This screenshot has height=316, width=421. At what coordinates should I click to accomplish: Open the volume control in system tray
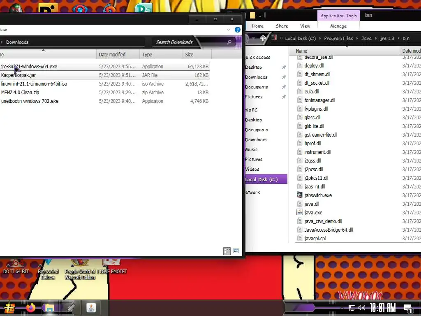coord(362,308)
